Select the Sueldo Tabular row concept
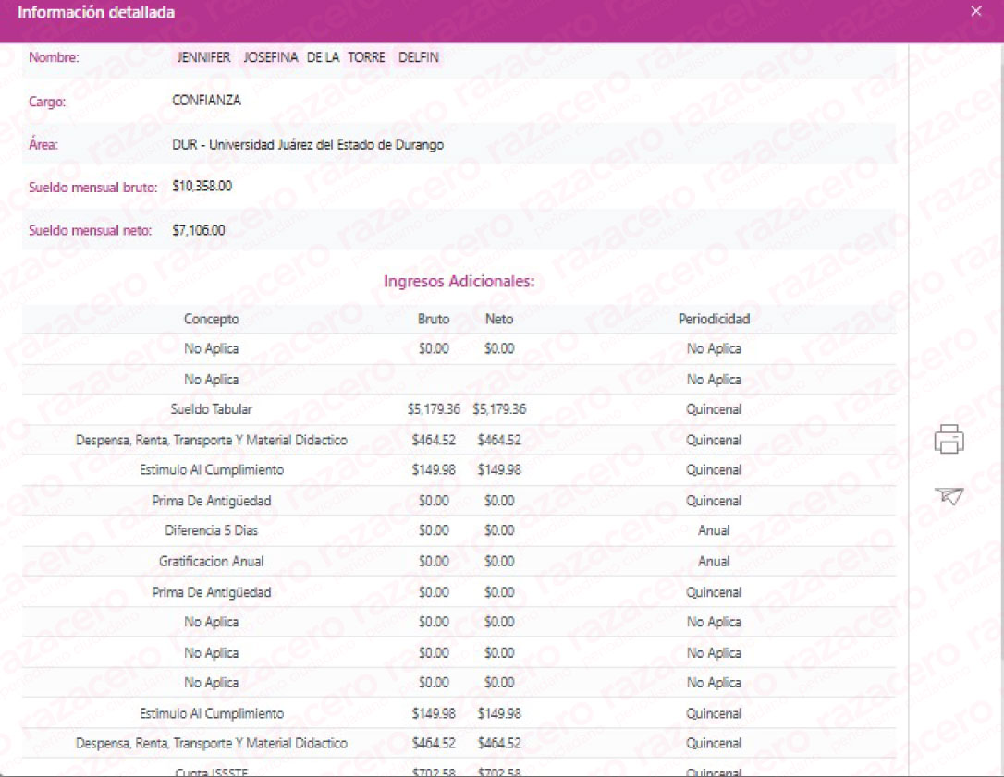The image size is (1004, 777). tap(211, 409)
